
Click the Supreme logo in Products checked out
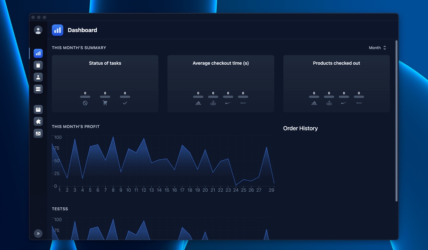click(359, 103)
